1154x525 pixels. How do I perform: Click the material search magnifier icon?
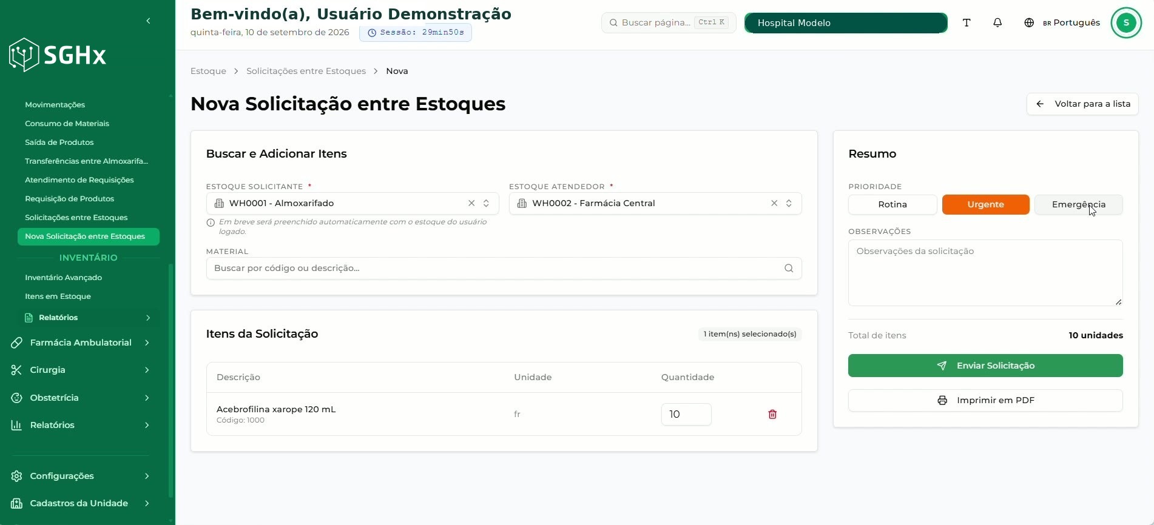tap(789, 268)
